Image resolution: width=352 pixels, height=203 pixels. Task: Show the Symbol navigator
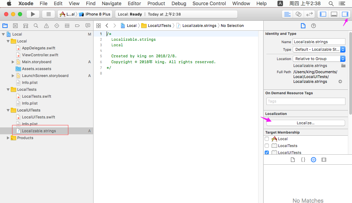click(26, 26)
